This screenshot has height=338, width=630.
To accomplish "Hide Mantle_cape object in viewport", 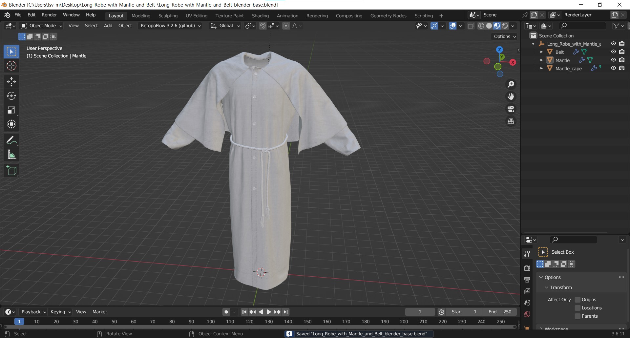I will (613, 68).
